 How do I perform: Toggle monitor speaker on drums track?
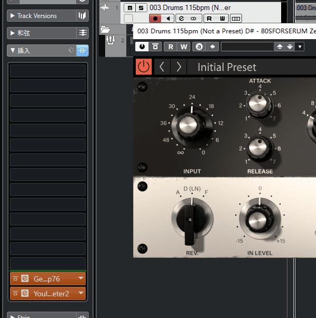tap(168, 19)
